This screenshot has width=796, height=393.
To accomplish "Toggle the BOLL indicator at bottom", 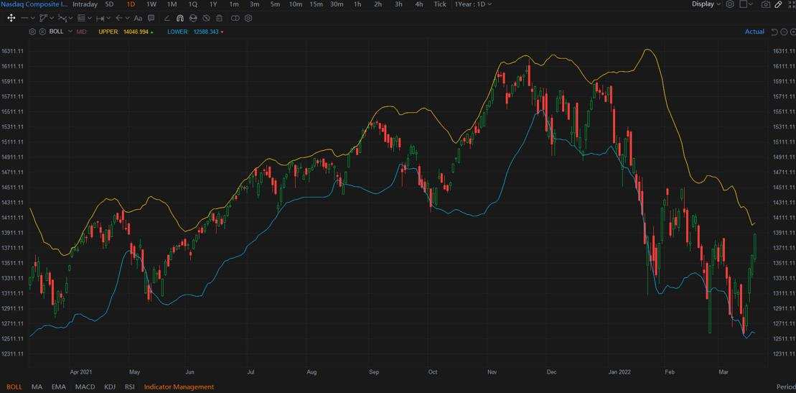I will (x=14, y=387).
